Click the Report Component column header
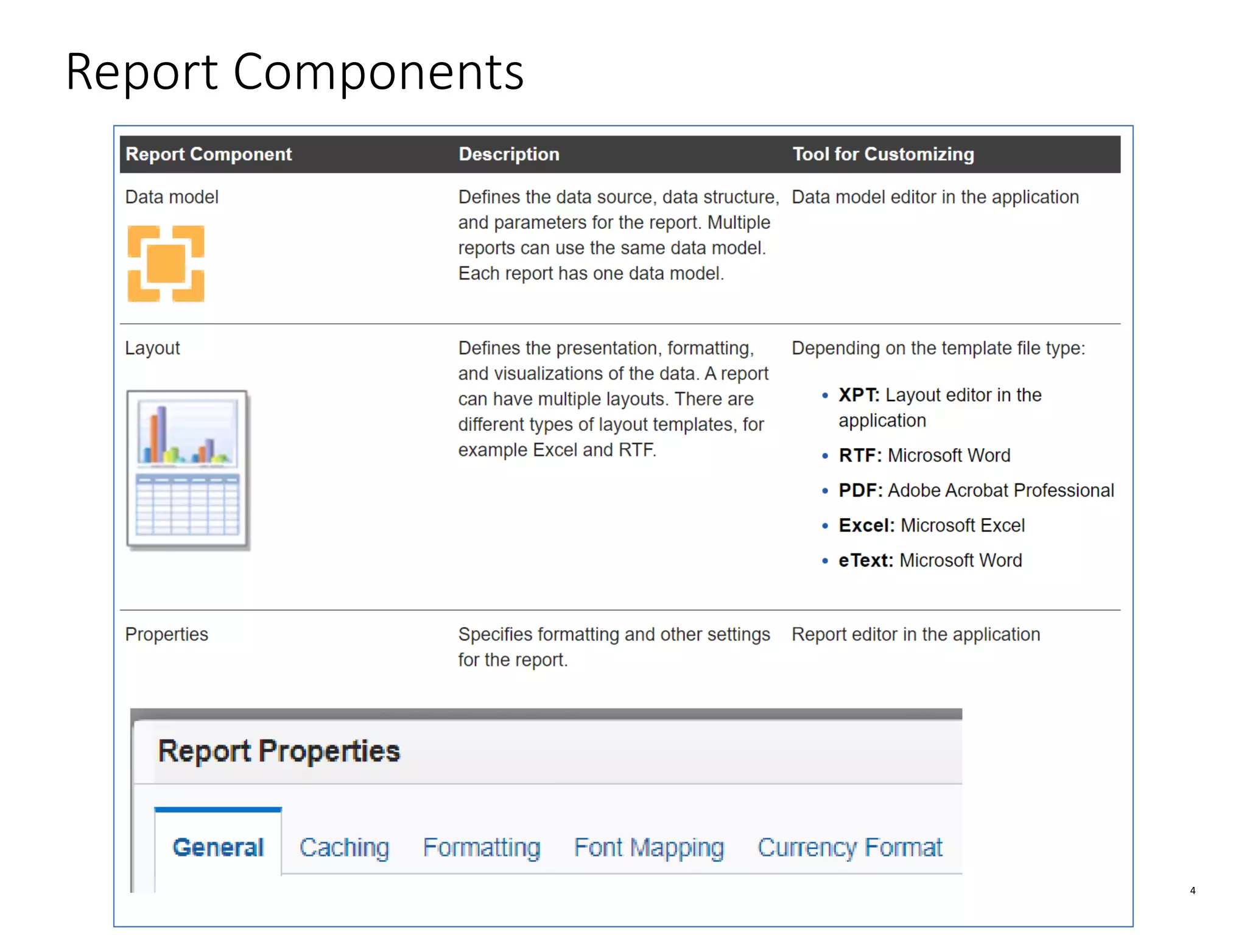 [x=209, y=154]
